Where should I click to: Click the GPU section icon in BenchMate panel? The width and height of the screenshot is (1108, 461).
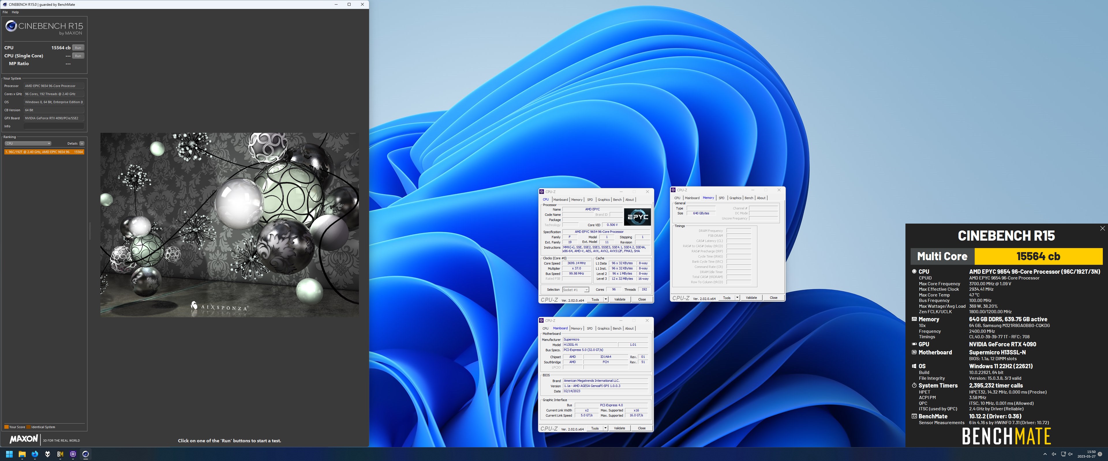pyautogui.click(x=914, y=344)
